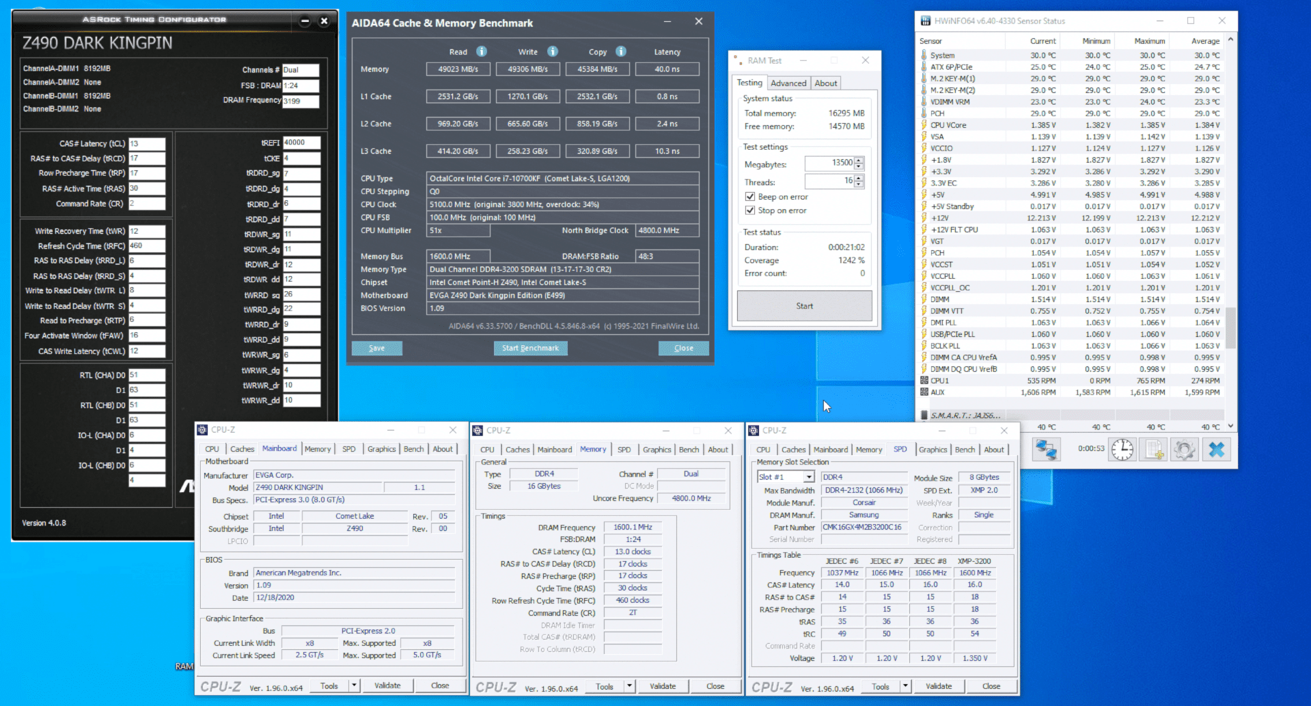Open the Slot #1 dropdown in CPU-Z SPD
Screen dimensions: 1311x706
(x=809, y=477)
